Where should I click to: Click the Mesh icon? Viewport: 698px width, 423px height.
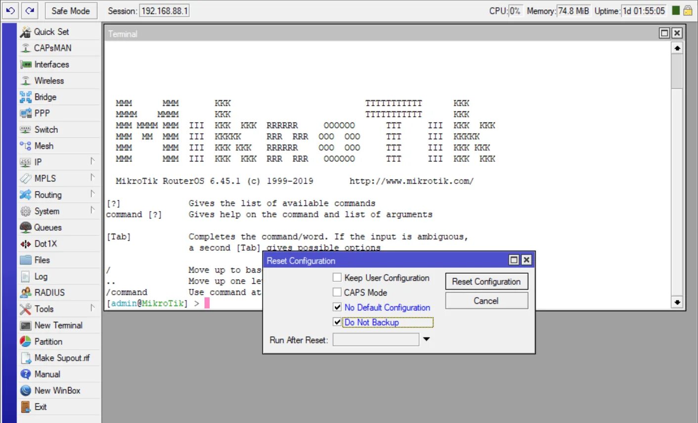pyautogui.click(x=26, y=146)
